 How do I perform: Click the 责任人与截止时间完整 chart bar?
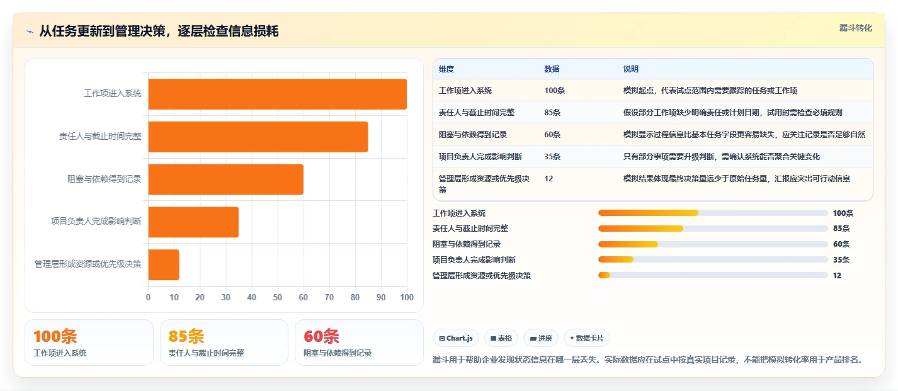pos(258,137)
